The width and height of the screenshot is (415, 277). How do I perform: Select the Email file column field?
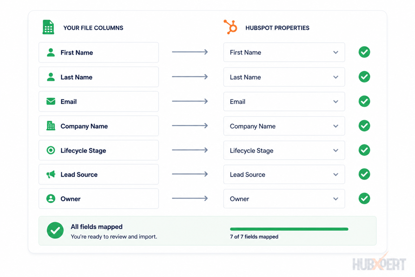pyautogui.click(x=99, y=101)
